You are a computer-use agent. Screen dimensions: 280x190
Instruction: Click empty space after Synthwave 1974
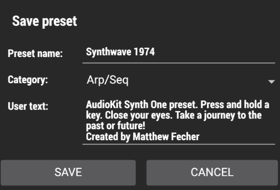coord(215,52)
